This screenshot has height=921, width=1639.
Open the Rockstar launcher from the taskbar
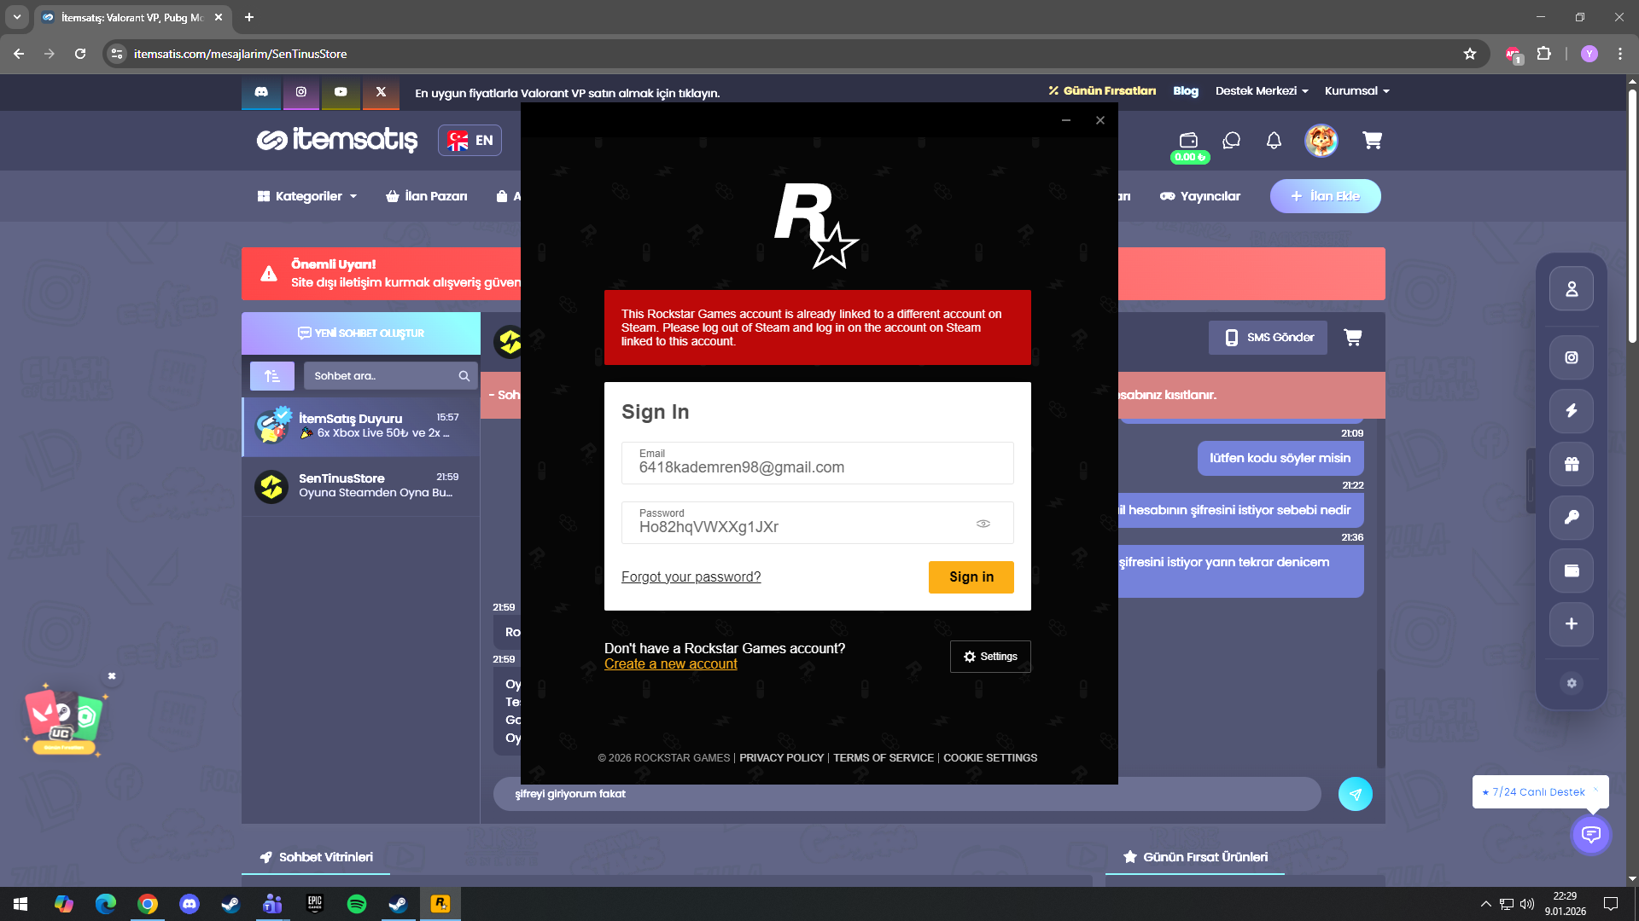[440, 904]
